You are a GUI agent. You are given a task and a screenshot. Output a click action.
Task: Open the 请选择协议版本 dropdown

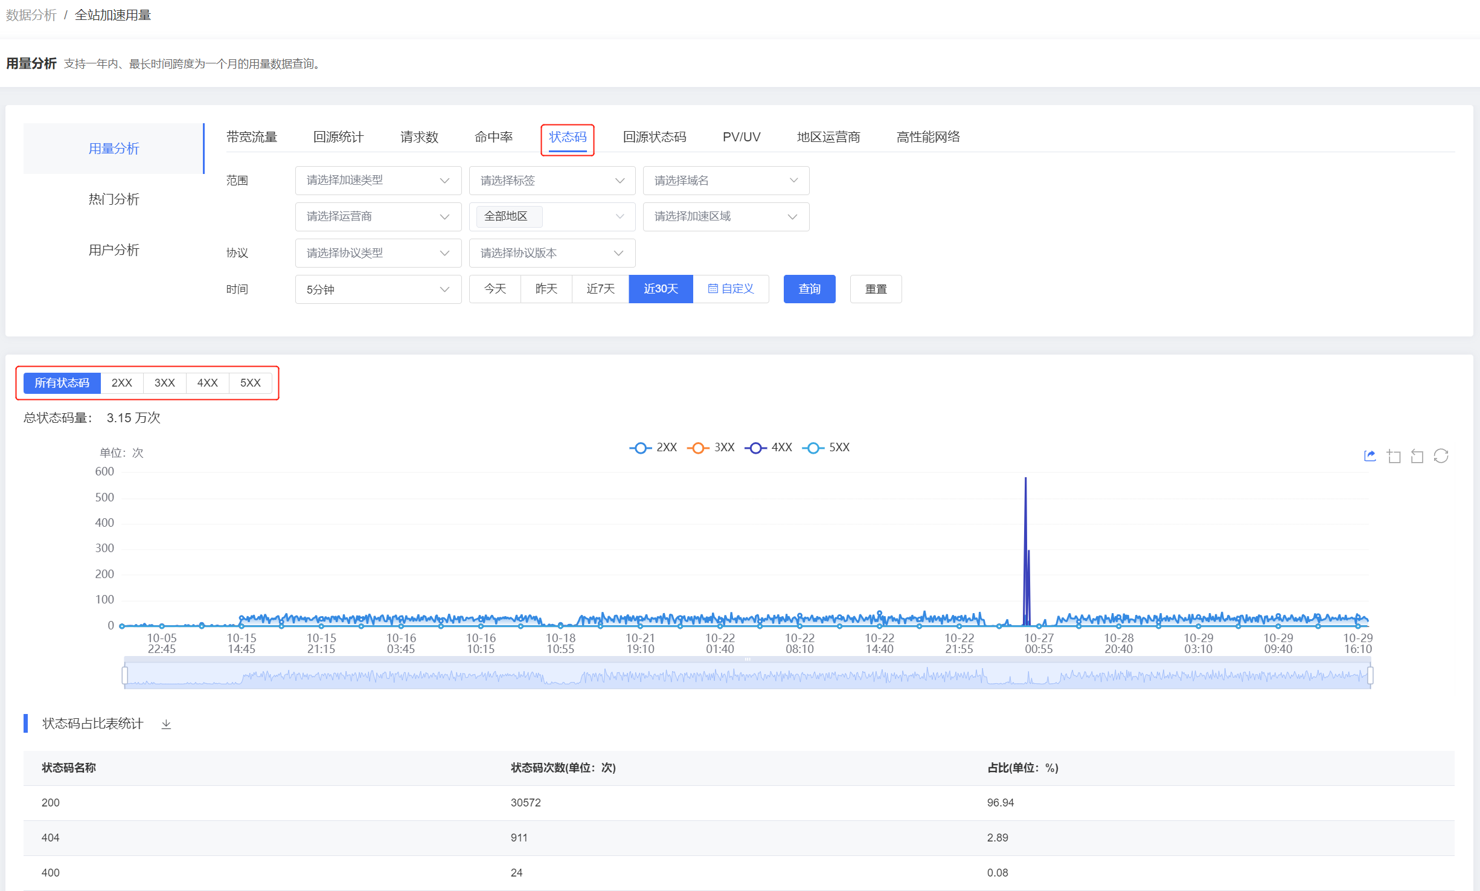552,253
